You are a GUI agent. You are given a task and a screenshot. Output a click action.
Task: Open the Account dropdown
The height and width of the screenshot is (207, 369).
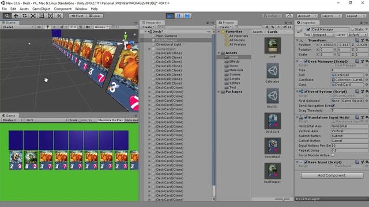(x=307, y=16)
